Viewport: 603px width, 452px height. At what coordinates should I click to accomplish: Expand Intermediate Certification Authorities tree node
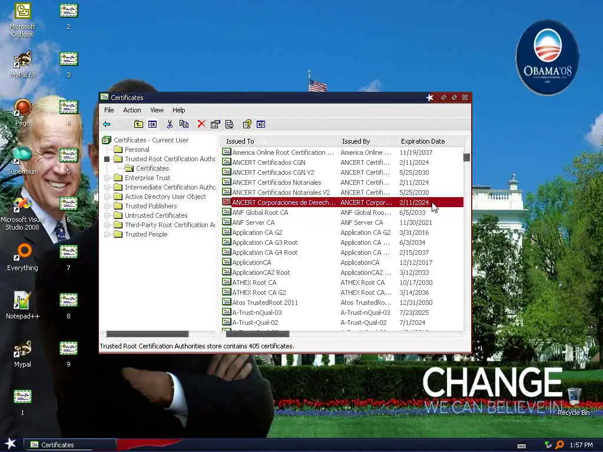click(x=107, y=187)
